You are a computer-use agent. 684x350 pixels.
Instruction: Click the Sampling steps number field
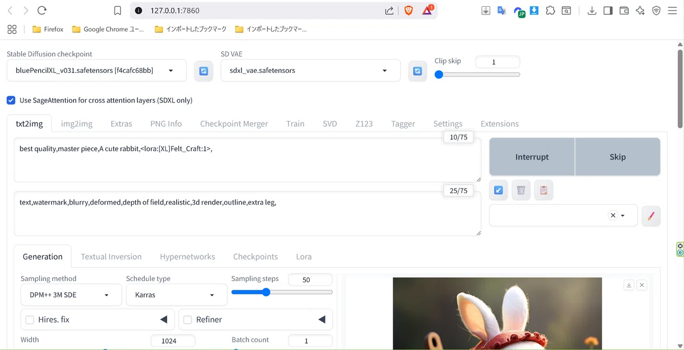[x=310, y=280]
